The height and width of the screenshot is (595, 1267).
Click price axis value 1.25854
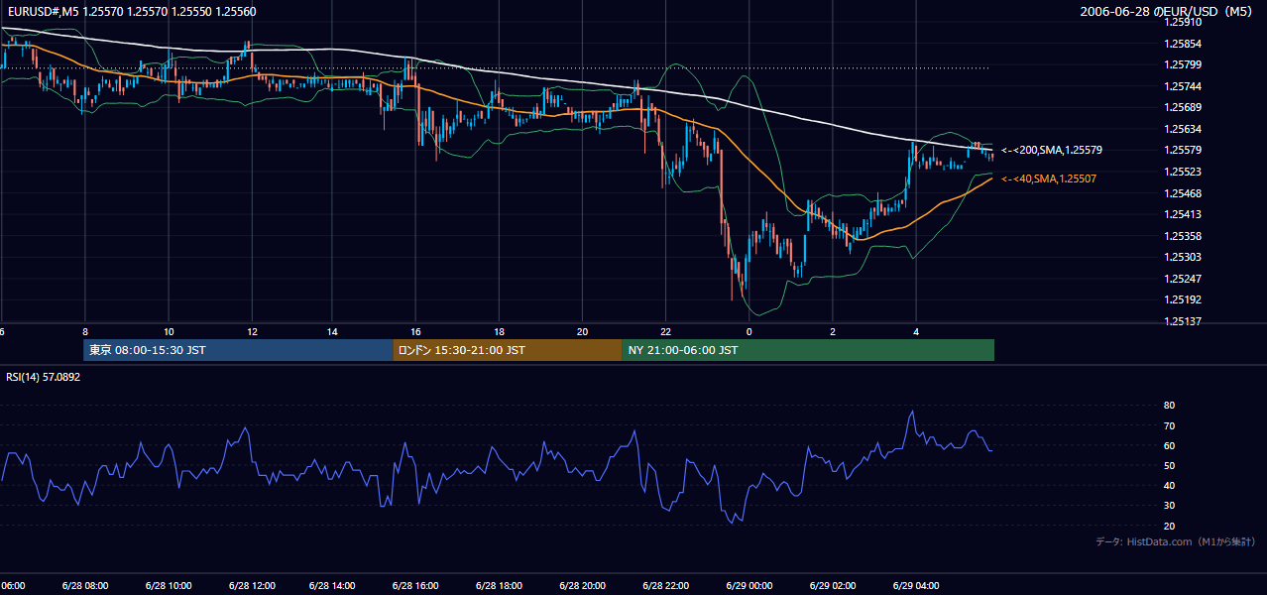pyautogui.click(x=1183, y=44)
